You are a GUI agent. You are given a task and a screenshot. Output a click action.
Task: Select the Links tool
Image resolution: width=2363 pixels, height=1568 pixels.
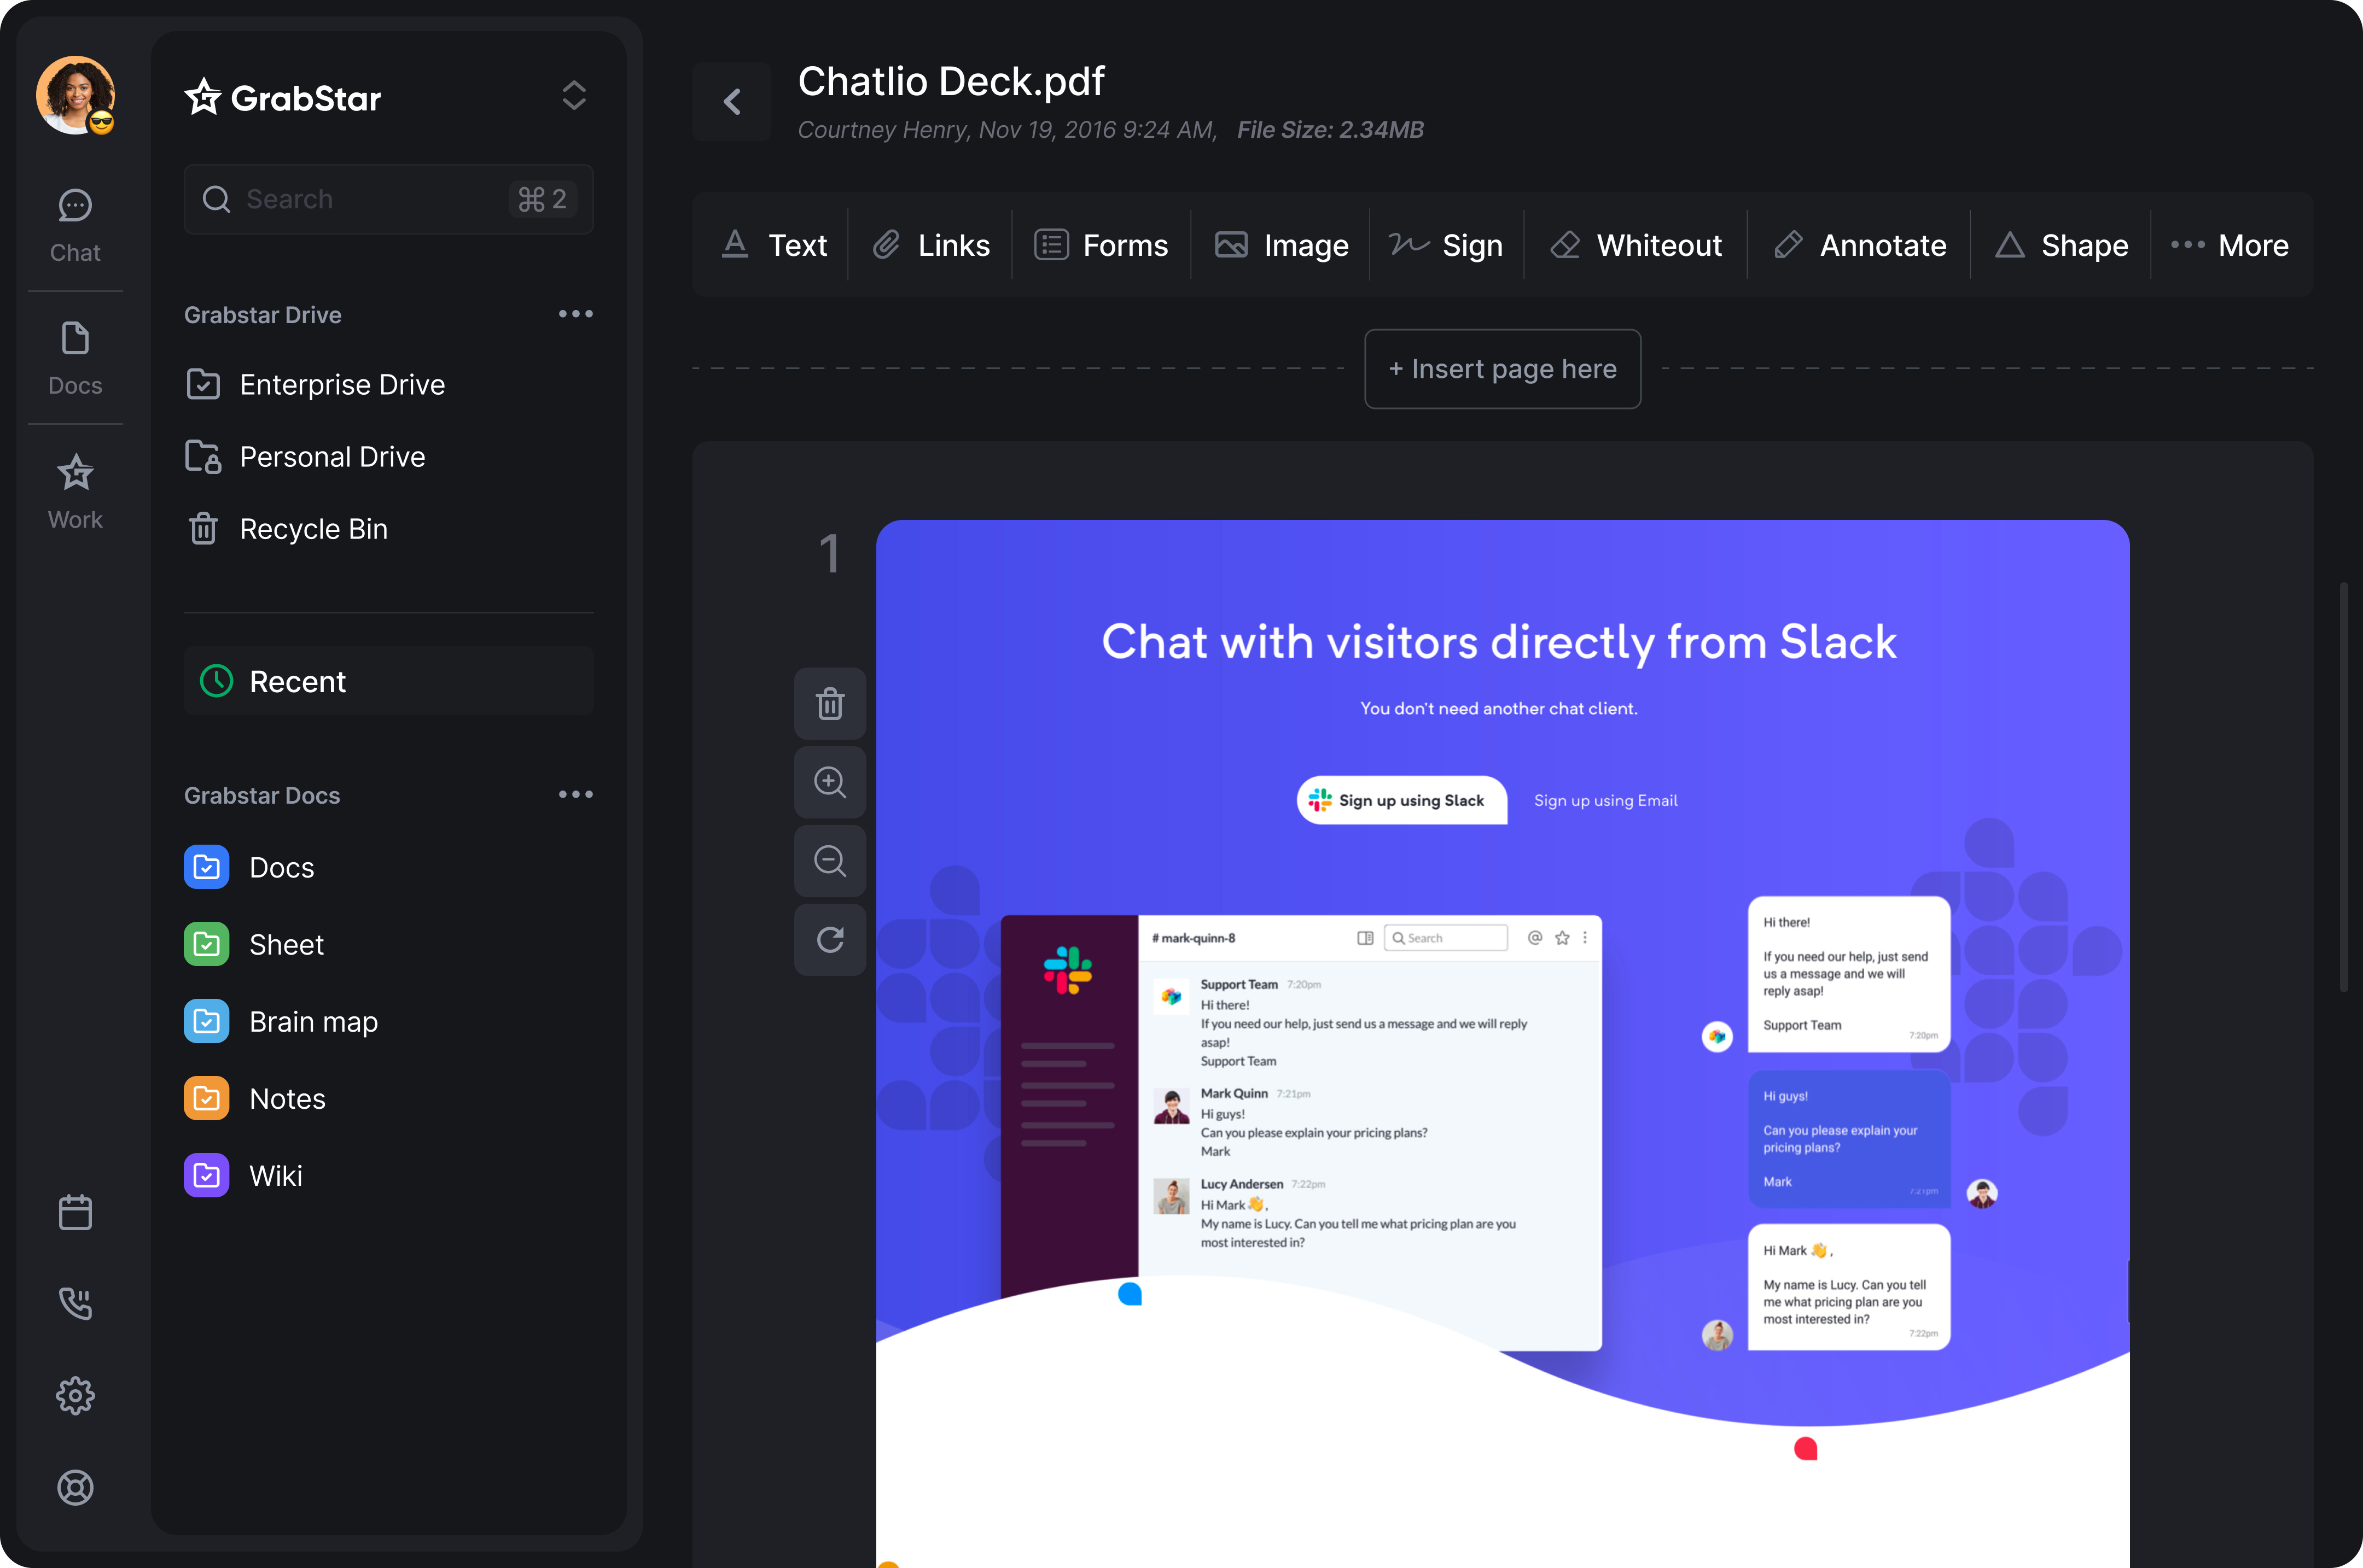click(x=930, y=245)
